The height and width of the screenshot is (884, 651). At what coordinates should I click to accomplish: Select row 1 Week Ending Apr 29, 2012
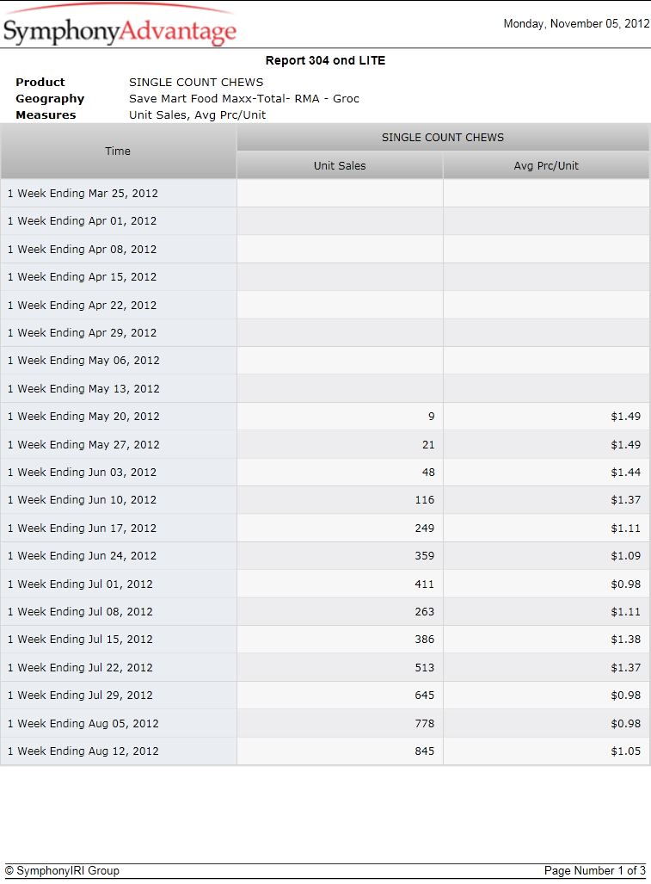[325, 332]
